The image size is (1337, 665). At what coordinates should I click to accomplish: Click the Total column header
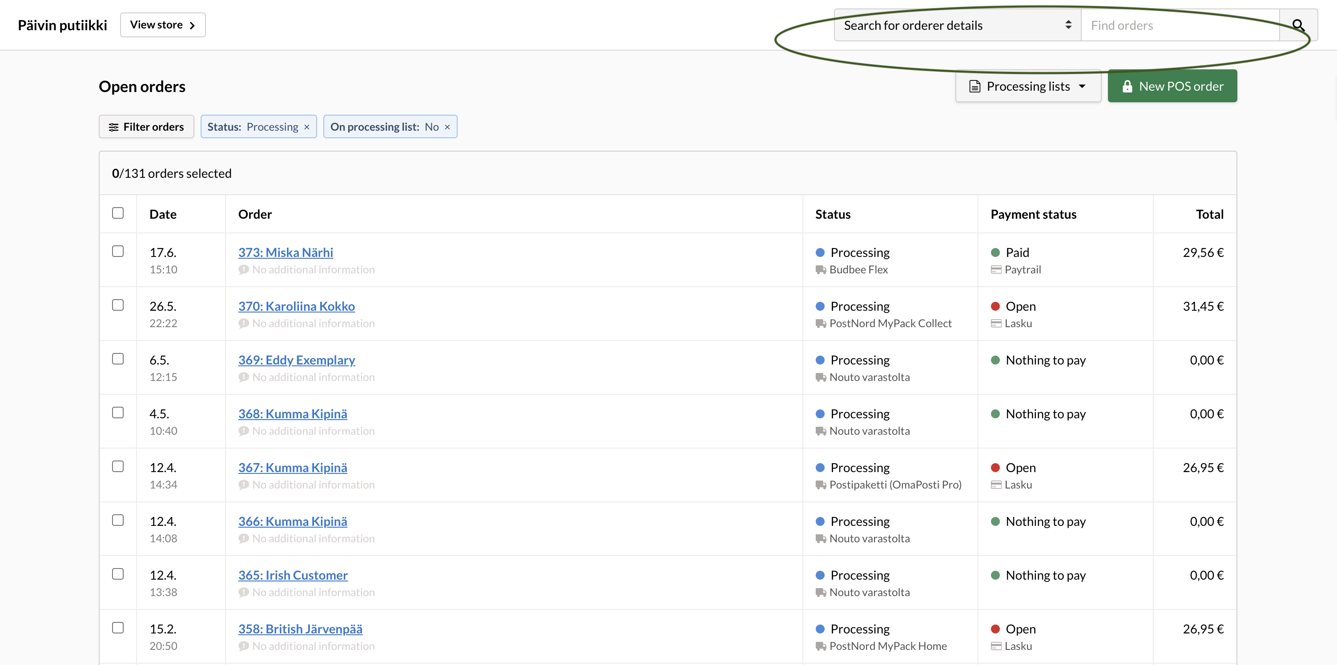click(x=1210, y=214)
